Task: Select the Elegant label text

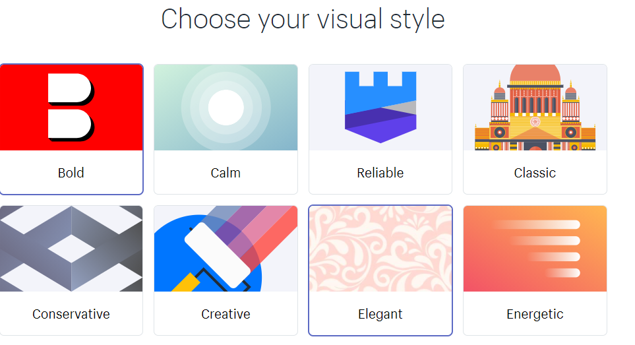Action: (380, 314)
